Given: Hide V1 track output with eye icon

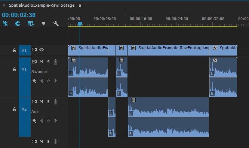Looking at the screenshot, I should 41,50.
